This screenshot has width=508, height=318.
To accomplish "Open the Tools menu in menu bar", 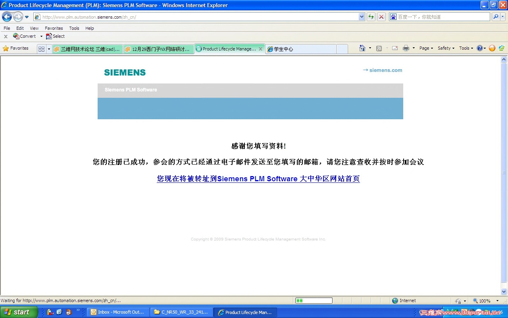I will pos(74,28).
